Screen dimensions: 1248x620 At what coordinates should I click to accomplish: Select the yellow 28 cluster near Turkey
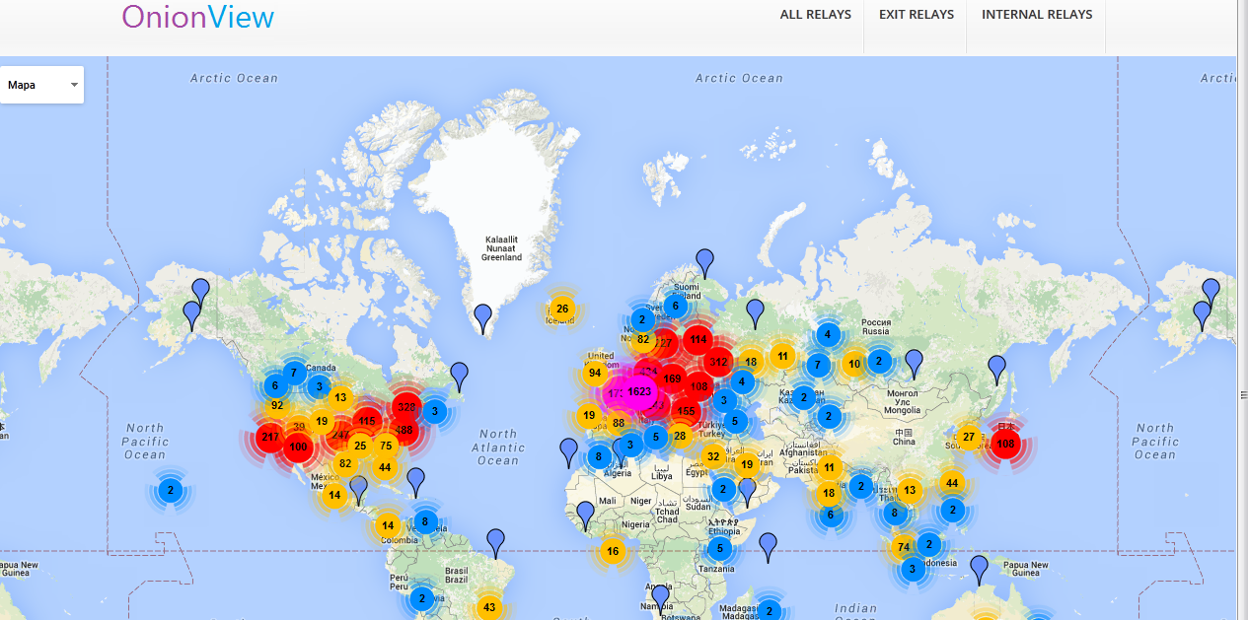[x=679, y=435]
